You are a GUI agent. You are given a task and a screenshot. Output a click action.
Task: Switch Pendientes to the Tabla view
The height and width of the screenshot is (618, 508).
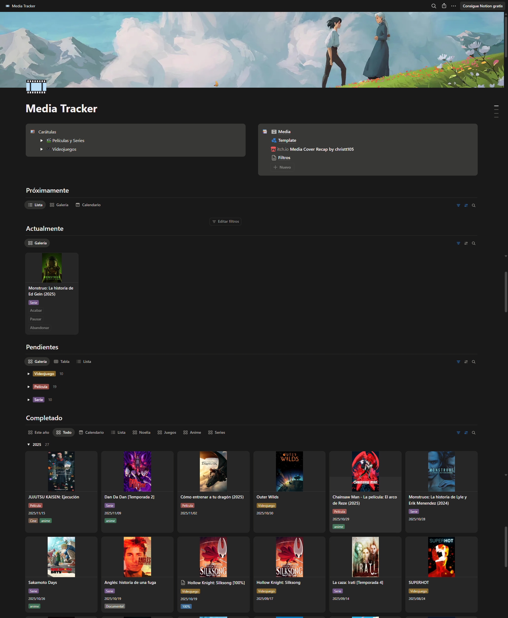click(x=61, y=361)
